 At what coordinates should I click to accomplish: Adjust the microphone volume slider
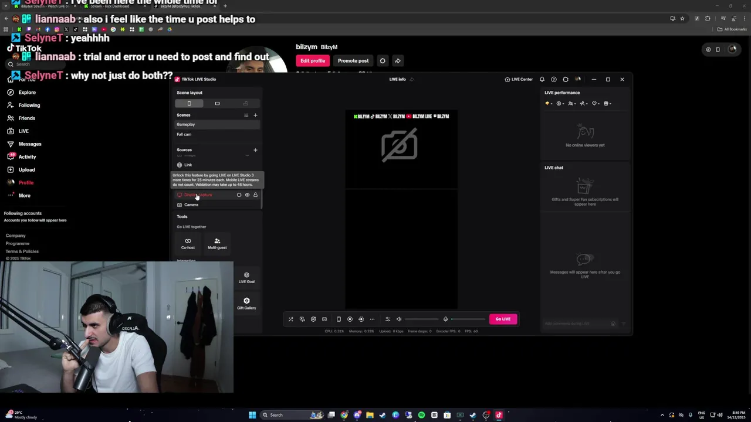[x=468, y=319]
